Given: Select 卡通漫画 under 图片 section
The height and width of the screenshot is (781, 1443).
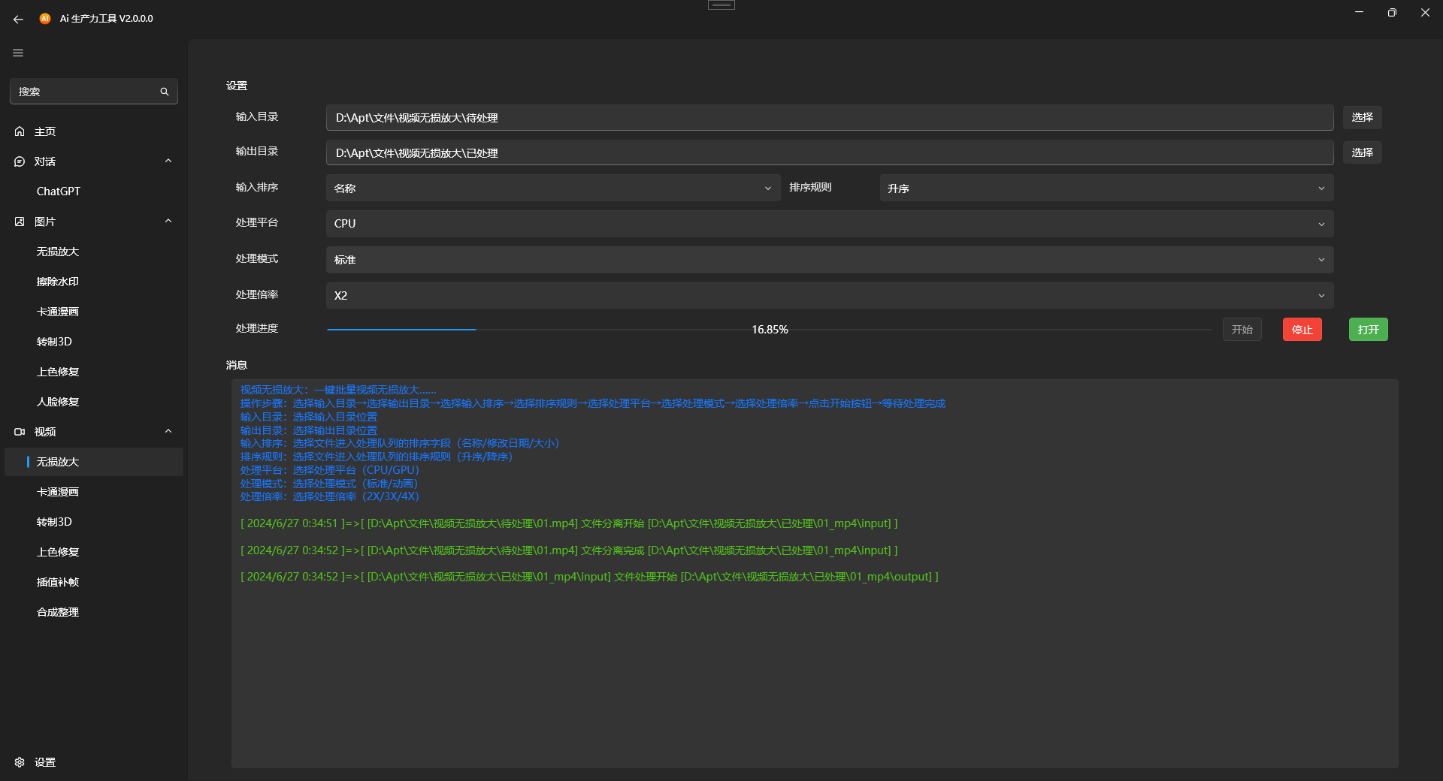Looking at the screenshot, I should (94, 312).
